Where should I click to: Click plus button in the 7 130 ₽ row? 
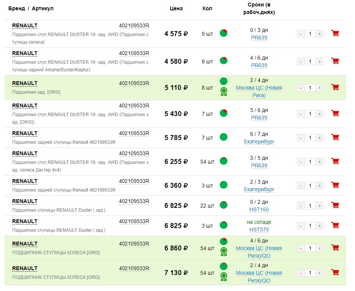[319, 273]
